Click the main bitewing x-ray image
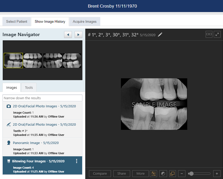This screenshot has width=223, height=179. pos(154,104)
